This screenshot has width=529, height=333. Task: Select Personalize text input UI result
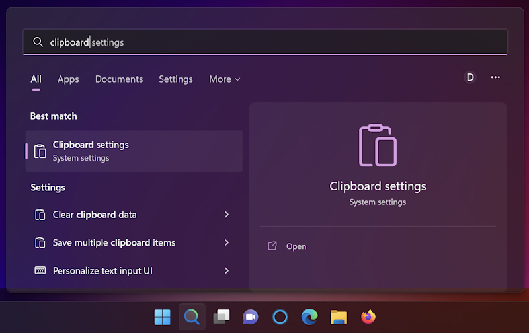(134, 271)
